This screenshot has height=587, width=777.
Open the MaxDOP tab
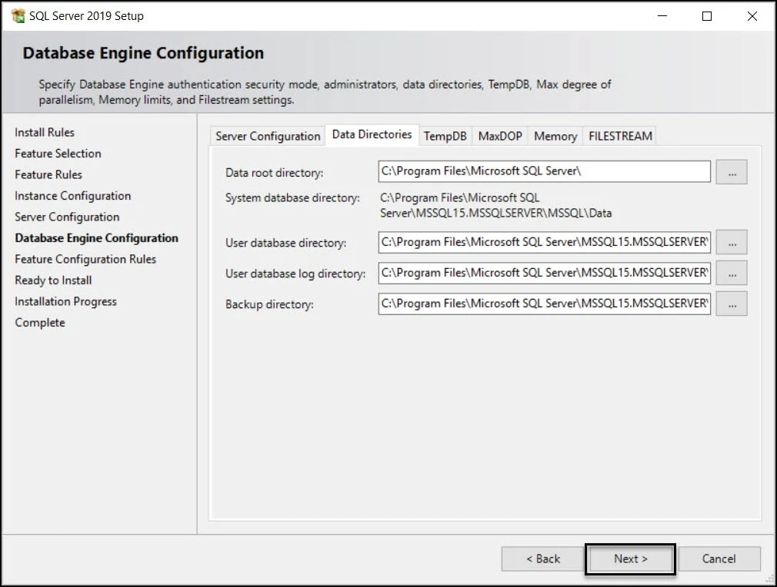(500, 136)
